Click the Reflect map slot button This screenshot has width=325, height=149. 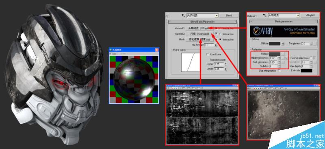tap(283, 54)
